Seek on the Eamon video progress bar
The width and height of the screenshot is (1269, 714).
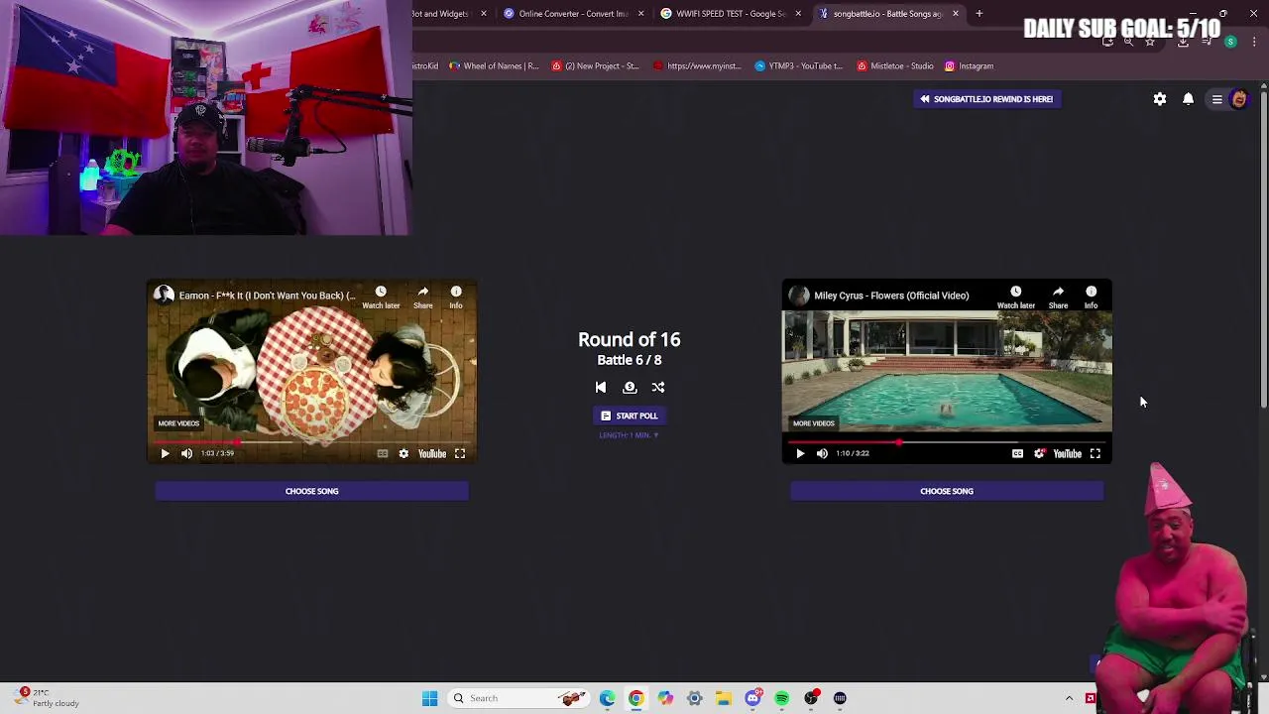[311, 442]
